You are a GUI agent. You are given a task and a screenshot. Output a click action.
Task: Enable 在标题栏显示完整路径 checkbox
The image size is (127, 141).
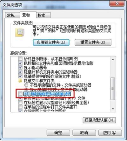coord(20,103)
